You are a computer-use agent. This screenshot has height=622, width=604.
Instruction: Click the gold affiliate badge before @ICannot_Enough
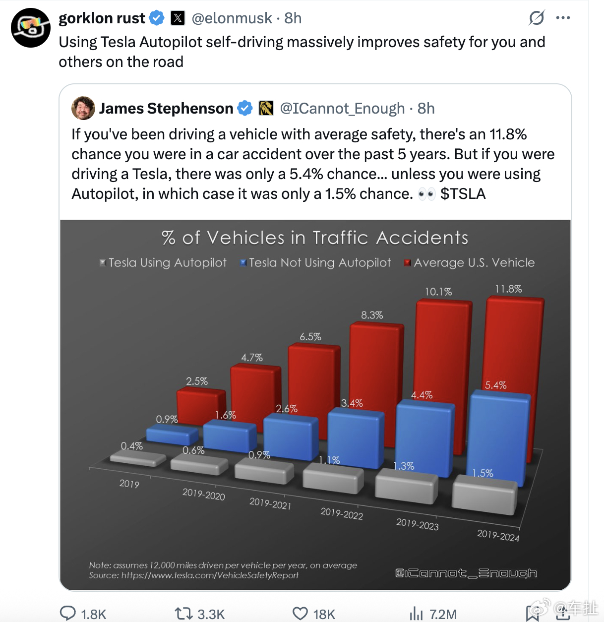[x=266, y=108]
